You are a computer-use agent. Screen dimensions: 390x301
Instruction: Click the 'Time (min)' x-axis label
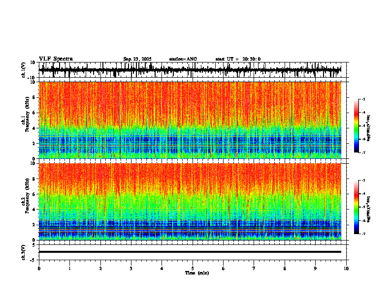197,273
